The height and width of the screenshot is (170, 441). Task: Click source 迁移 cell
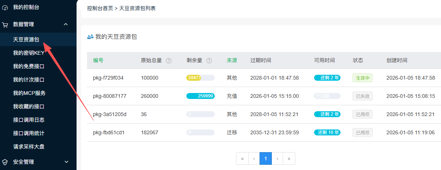232,132
